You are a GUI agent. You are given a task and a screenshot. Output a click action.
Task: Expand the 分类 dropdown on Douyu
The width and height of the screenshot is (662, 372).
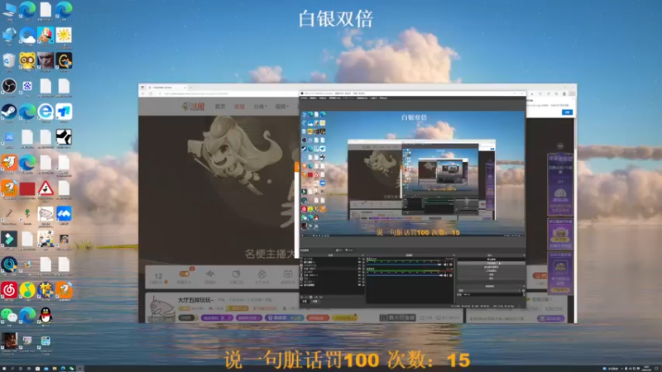pyautogui.click(x=260, y=107)
